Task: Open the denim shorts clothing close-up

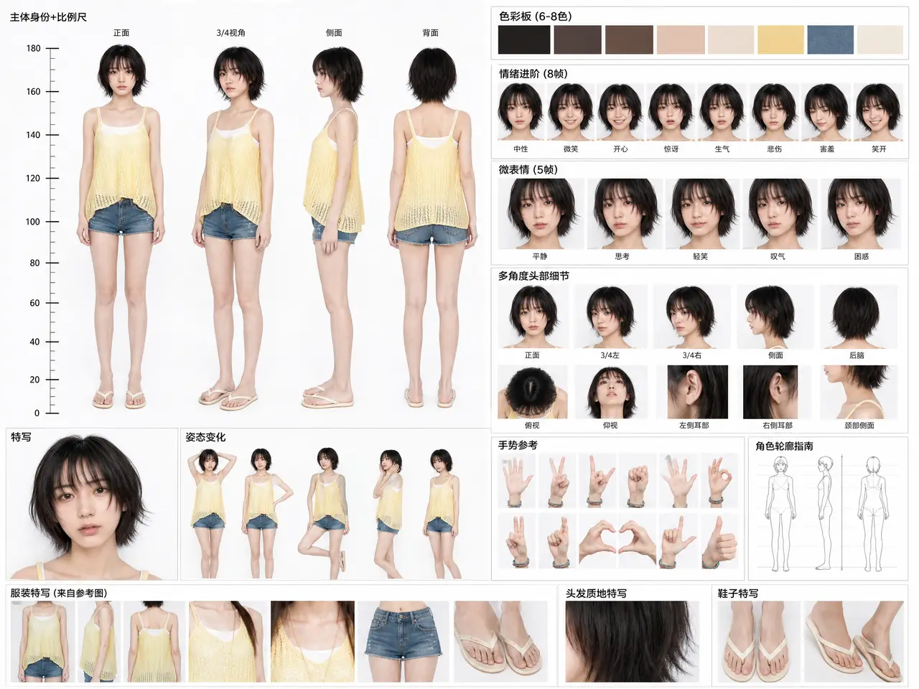Action: click(403, 641)
